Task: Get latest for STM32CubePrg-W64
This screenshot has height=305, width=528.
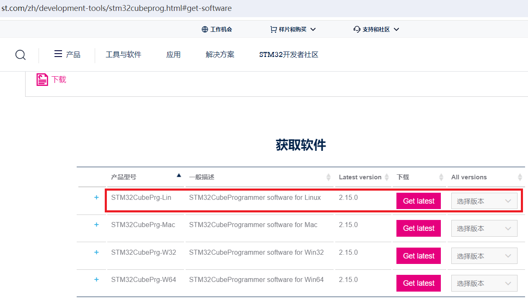Action: click(x=419, y=283)
